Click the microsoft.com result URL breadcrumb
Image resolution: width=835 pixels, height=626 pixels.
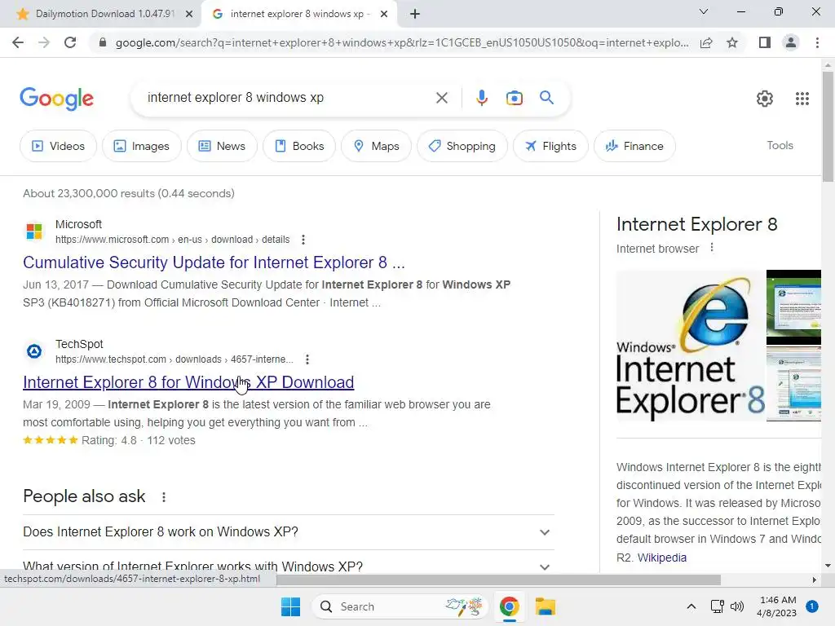(172, 240)
